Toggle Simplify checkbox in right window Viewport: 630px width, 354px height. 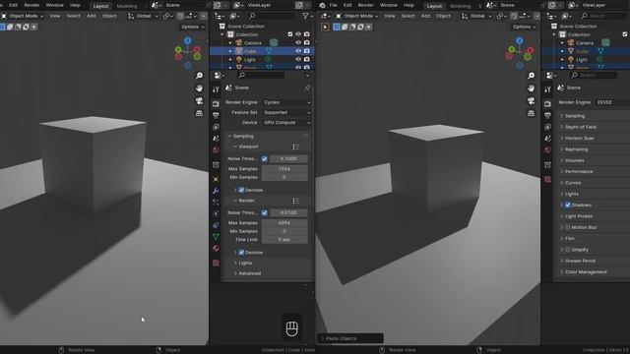point(568,250)
